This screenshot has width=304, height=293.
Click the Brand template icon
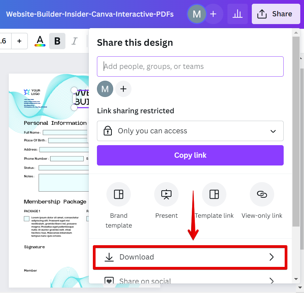(x=119, y=194)
